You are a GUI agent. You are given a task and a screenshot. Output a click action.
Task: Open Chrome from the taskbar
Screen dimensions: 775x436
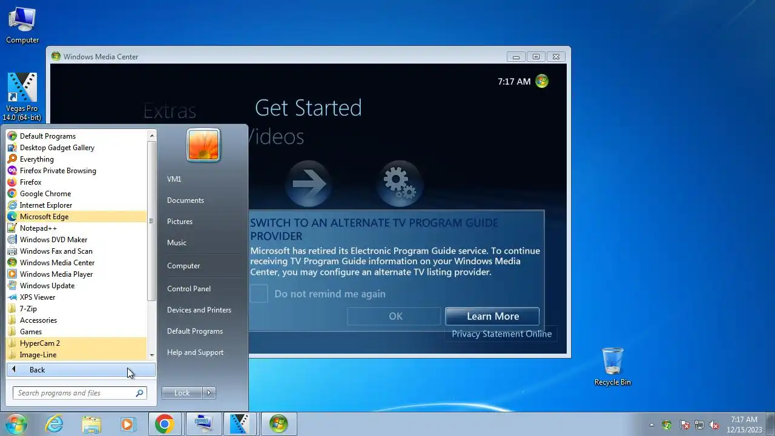point(165,424)
